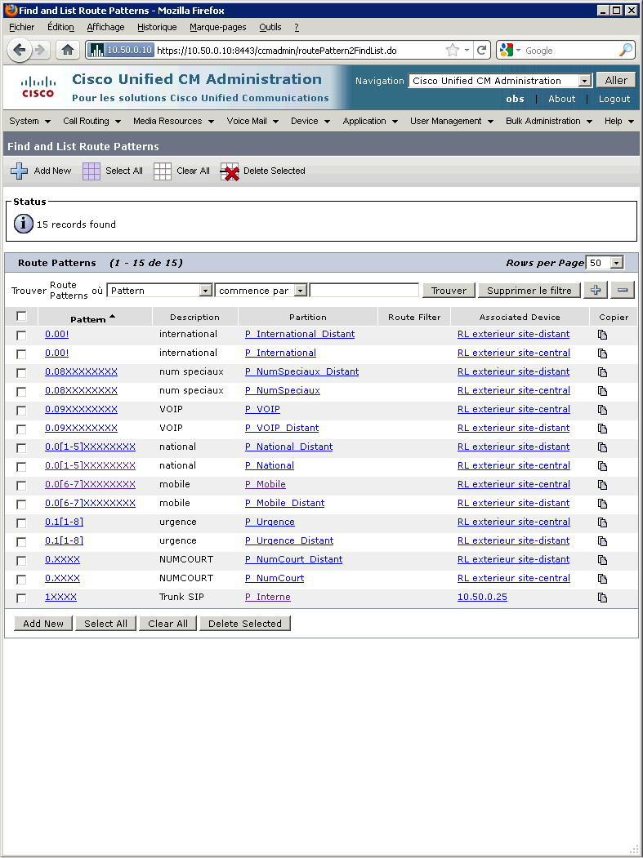Click the Aller button
Image resolution: width=643 pixels, height=858 pixels.
tap(616, 80)
